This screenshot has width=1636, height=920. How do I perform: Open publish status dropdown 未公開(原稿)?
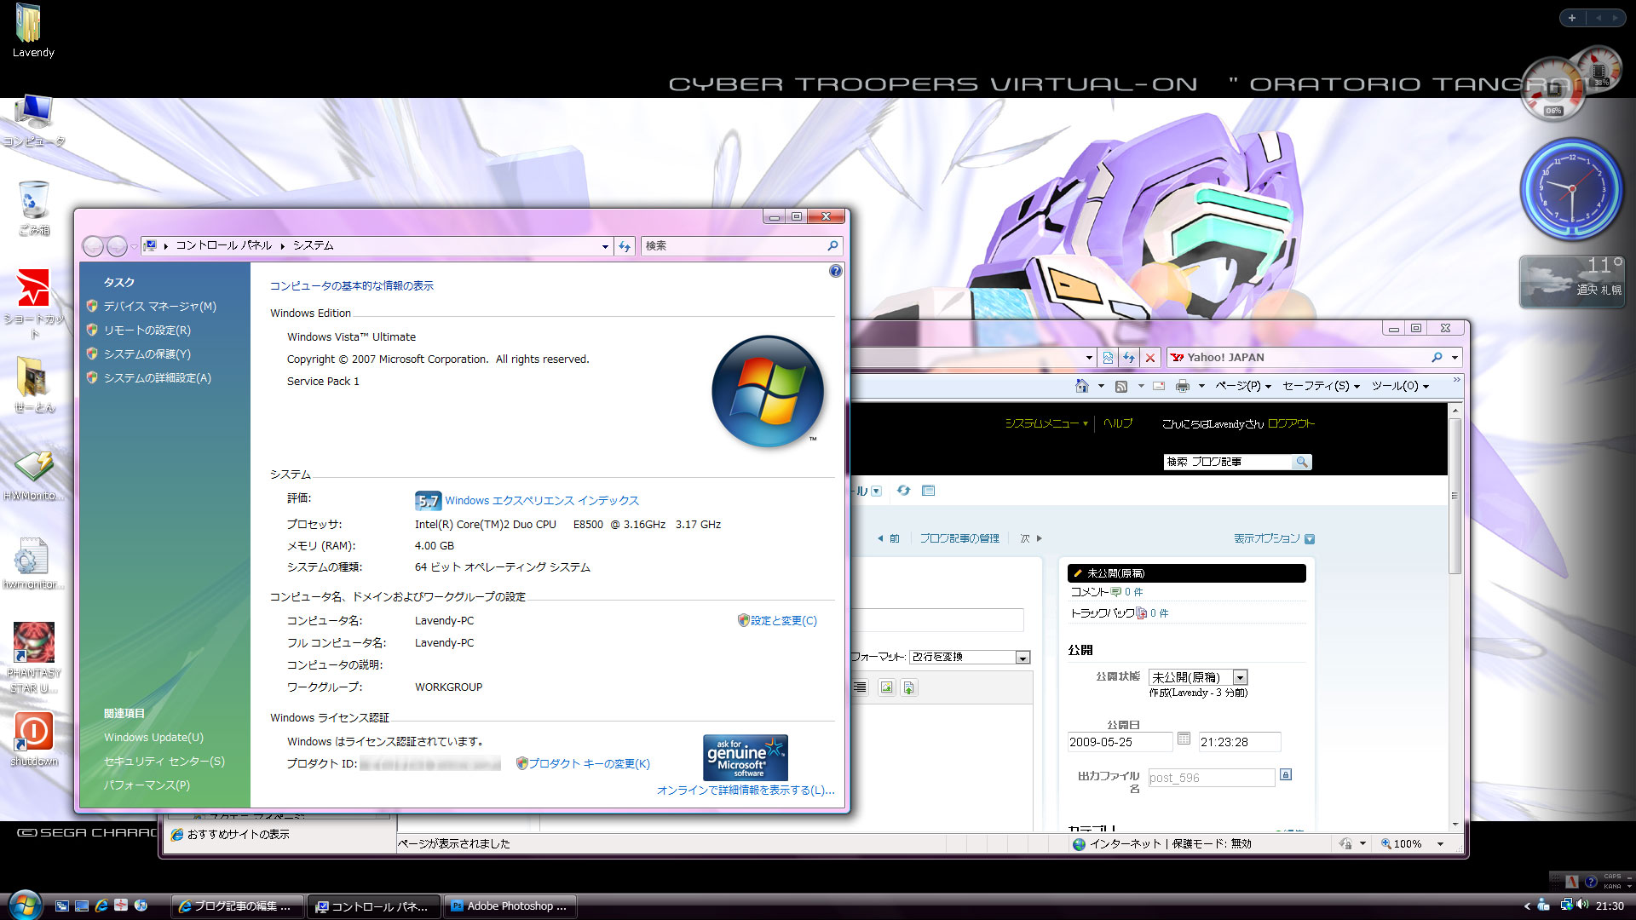(1198, 677)
